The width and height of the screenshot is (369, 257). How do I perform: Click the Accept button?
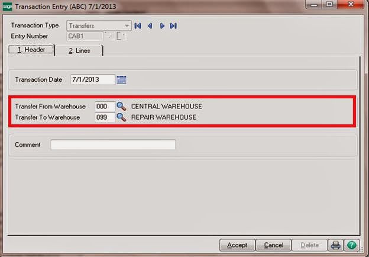pyautogui.click(x=237, y=245)
